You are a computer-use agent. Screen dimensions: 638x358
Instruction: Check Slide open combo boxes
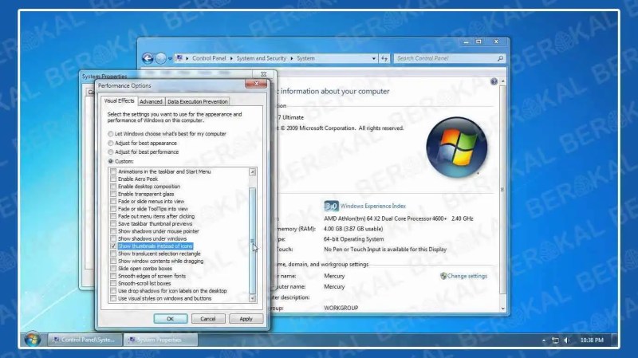tap(113, 269)
